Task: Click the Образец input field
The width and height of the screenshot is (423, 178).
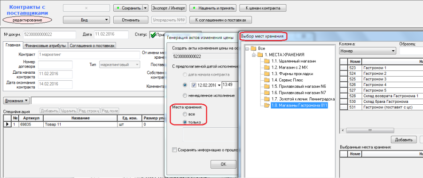Action: tap(411, 51)
